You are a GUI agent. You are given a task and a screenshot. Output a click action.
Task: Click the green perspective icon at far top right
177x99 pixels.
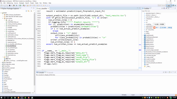click(175, 5)
